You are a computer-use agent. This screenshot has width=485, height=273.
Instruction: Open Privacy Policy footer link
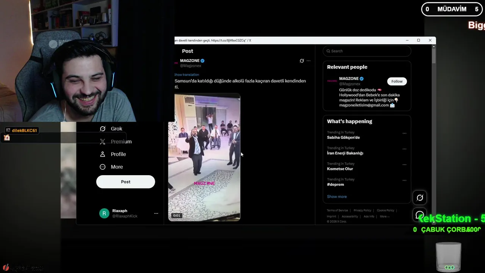[x=363, y=210]
